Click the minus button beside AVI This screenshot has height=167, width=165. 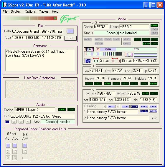pos(118,106)
